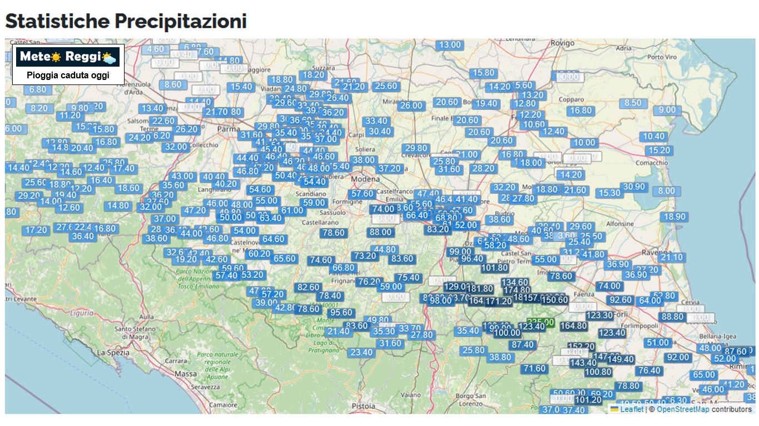759x426 pixels.
Task: Click the Meteo Reggio logo
Action: tap(68, 57)
